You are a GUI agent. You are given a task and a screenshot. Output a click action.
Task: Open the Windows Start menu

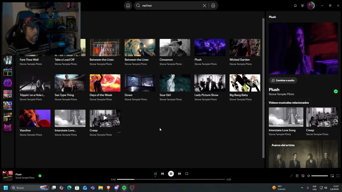pos(6,188)
